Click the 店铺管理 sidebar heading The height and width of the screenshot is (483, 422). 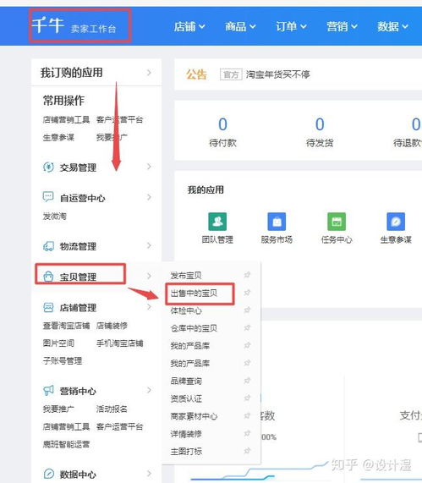tap(78, 307)
